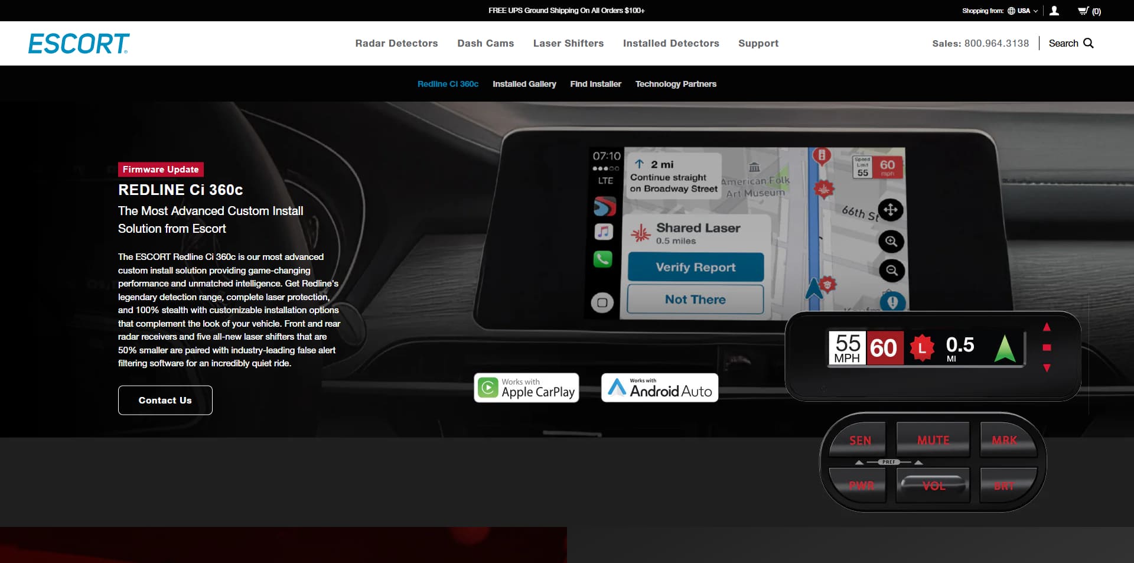Tap the CarPlay phone app icon

pos(603,259)
